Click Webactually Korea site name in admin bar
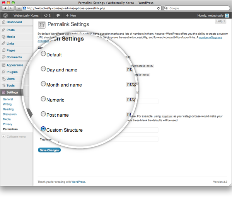This screenshot has height=197, width=232. [26, 15]
